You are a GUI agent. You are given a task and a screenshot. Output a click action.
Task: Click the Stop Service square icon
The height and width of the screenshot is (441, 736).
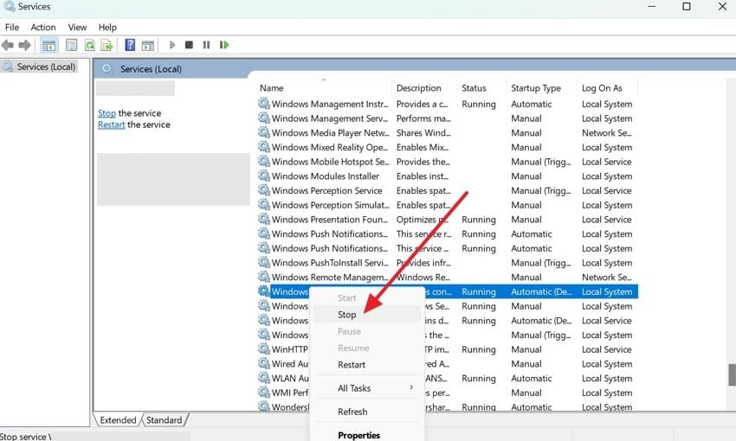(x=189, y=45)
